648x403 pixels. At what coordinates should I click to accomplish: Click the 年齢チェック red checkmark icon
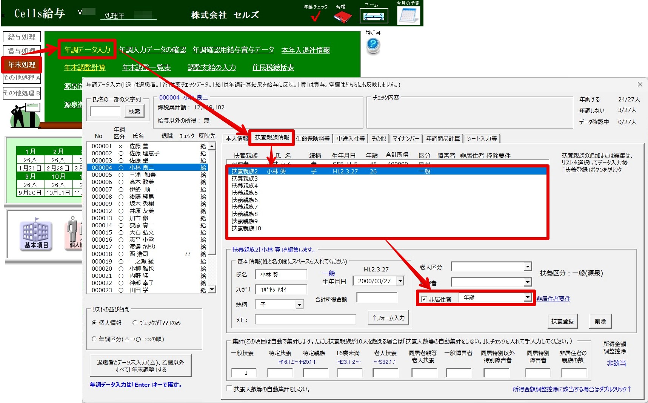pyautogui.click(x=316, y=16)
